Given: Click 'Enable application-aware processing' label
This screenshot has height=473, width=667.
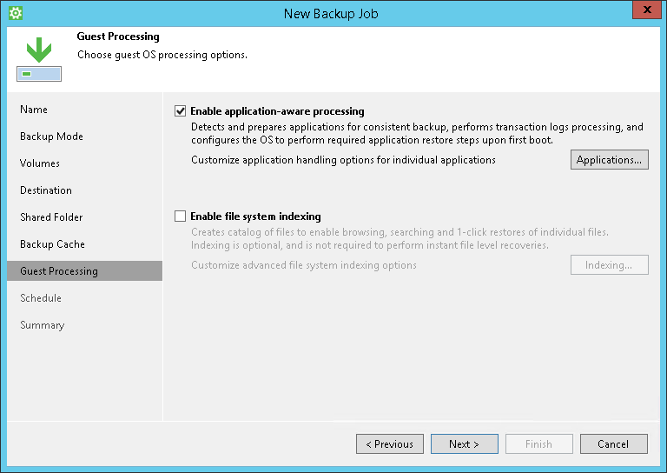Looking at the screenshot, I should [277, 111].
